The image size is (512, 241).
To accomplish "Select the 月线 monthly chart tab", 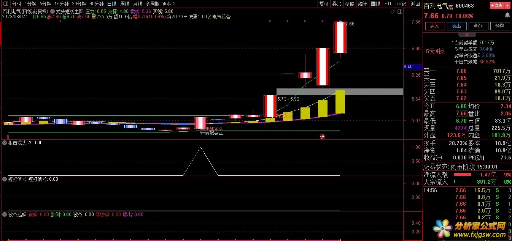I will 137,4.
